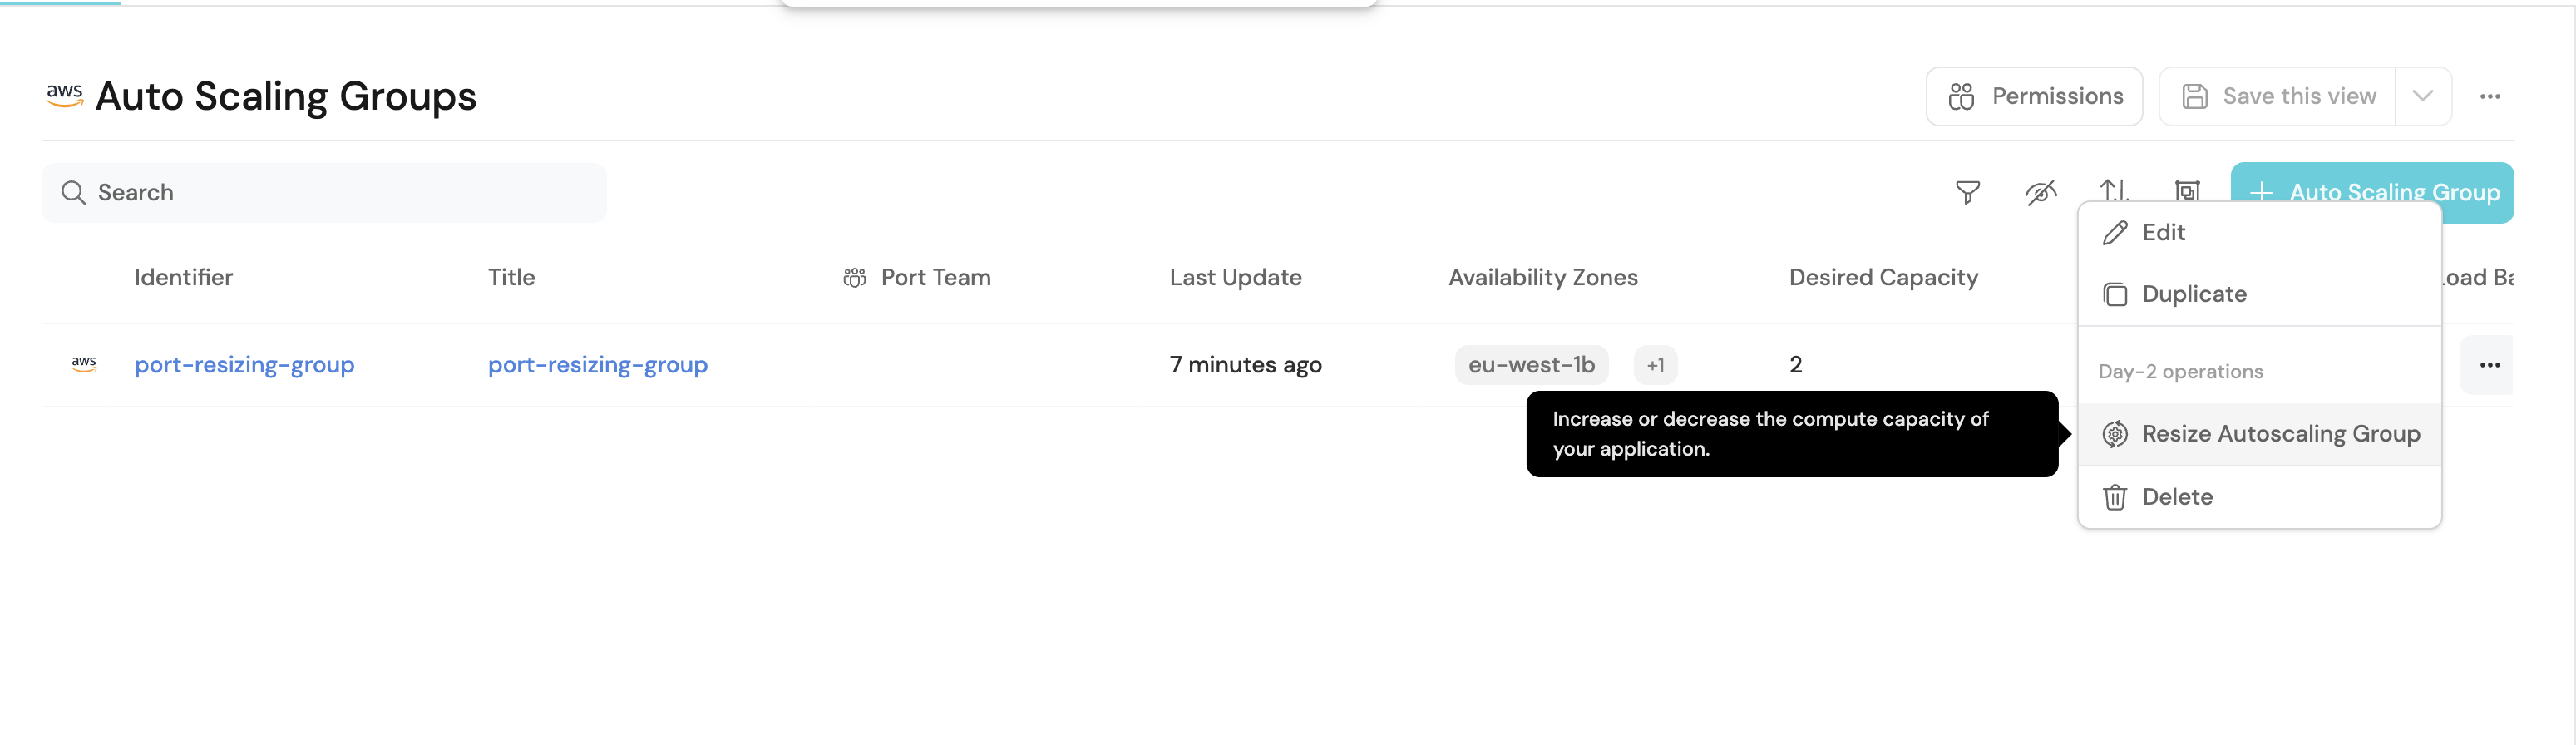Open the sort arrows icon
Screen dimensions: 2576x745
coord(2113,189)
